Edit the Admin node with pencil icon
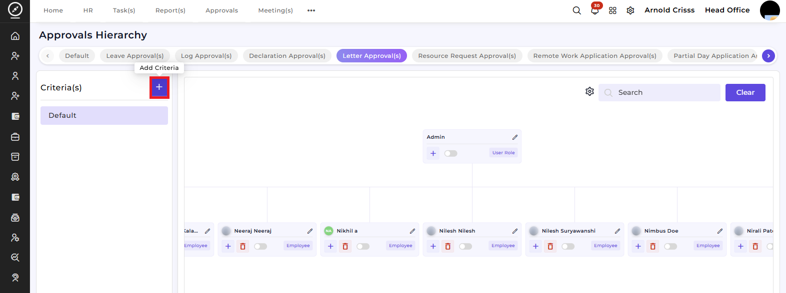Screen dimensions: 786x293 coord(515,137)
